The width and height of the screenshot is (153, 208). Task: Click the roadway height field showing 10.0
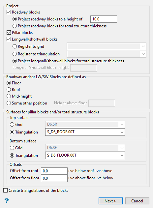point(104,19)
